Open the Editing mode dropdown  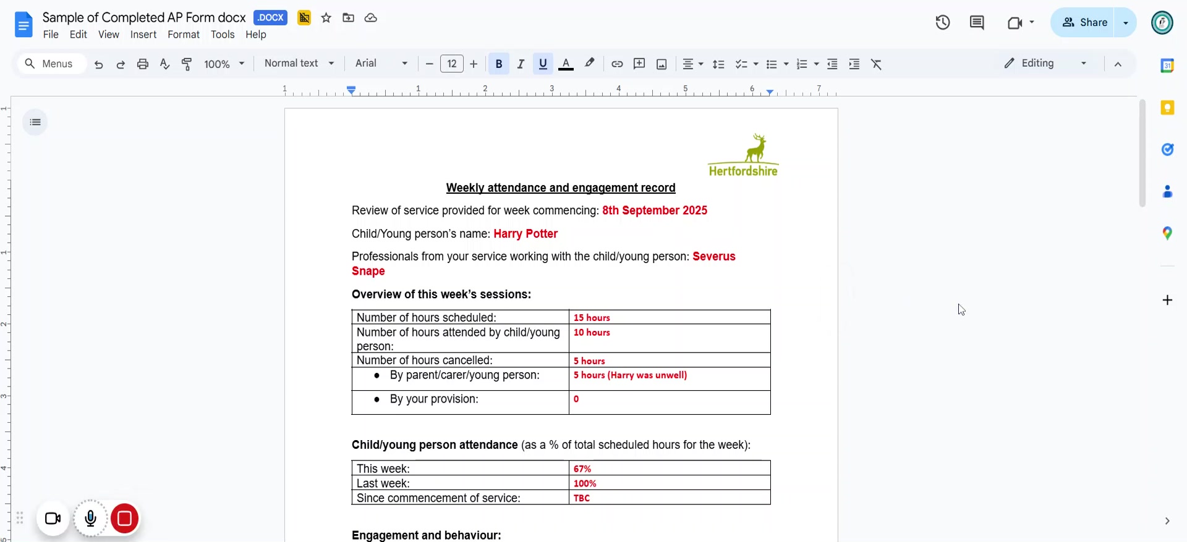pos(1045,64)
